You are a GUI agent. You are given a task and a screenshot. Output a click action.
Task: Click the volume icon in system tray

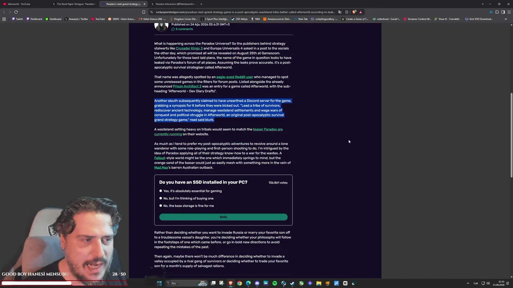coord(488,283)
